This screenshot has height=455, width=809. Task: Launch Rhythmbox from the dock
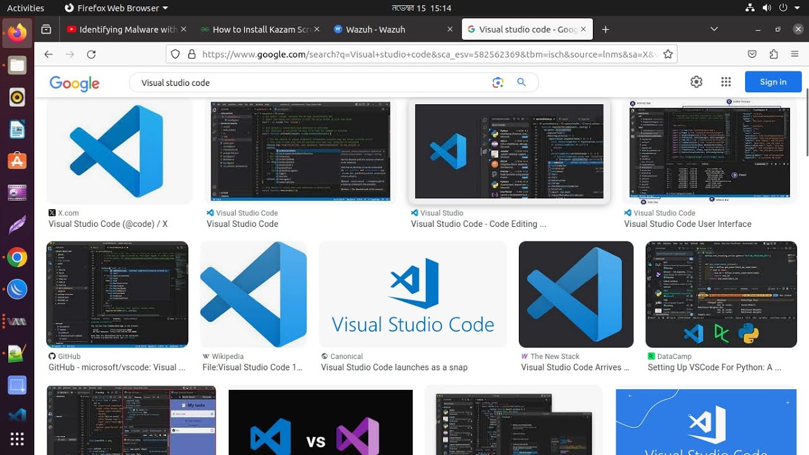17,97
